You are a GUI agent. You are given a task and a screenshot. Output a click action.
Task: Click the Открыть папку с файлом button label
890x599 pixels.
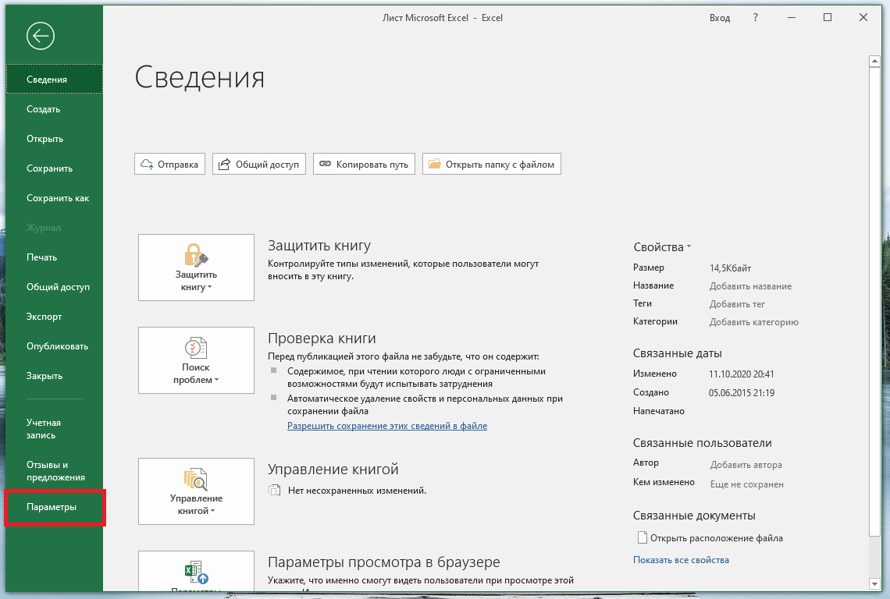pos(500,165)
